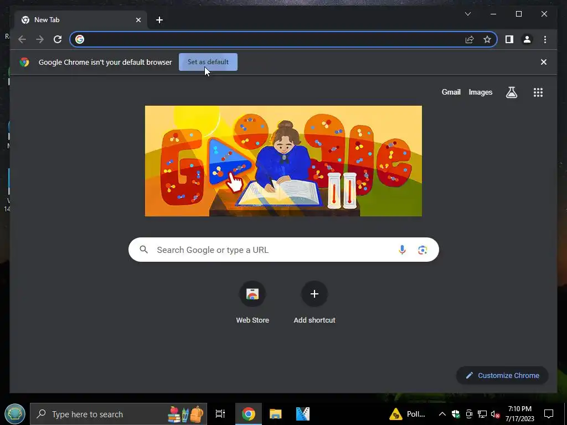567x425 pixels.
Task: Open Google Images link
Action: point(480,92)
